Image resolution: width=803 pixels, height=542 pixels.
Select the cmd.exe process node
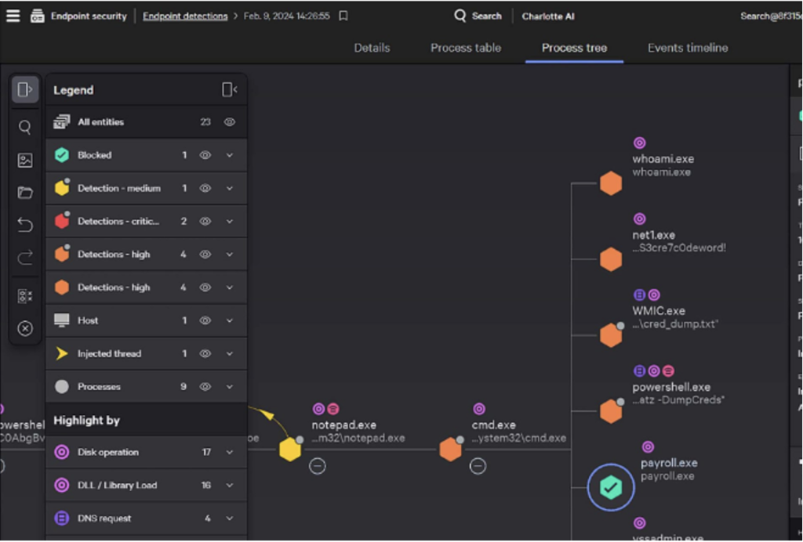pyautogui.click(x=450, y=450)
